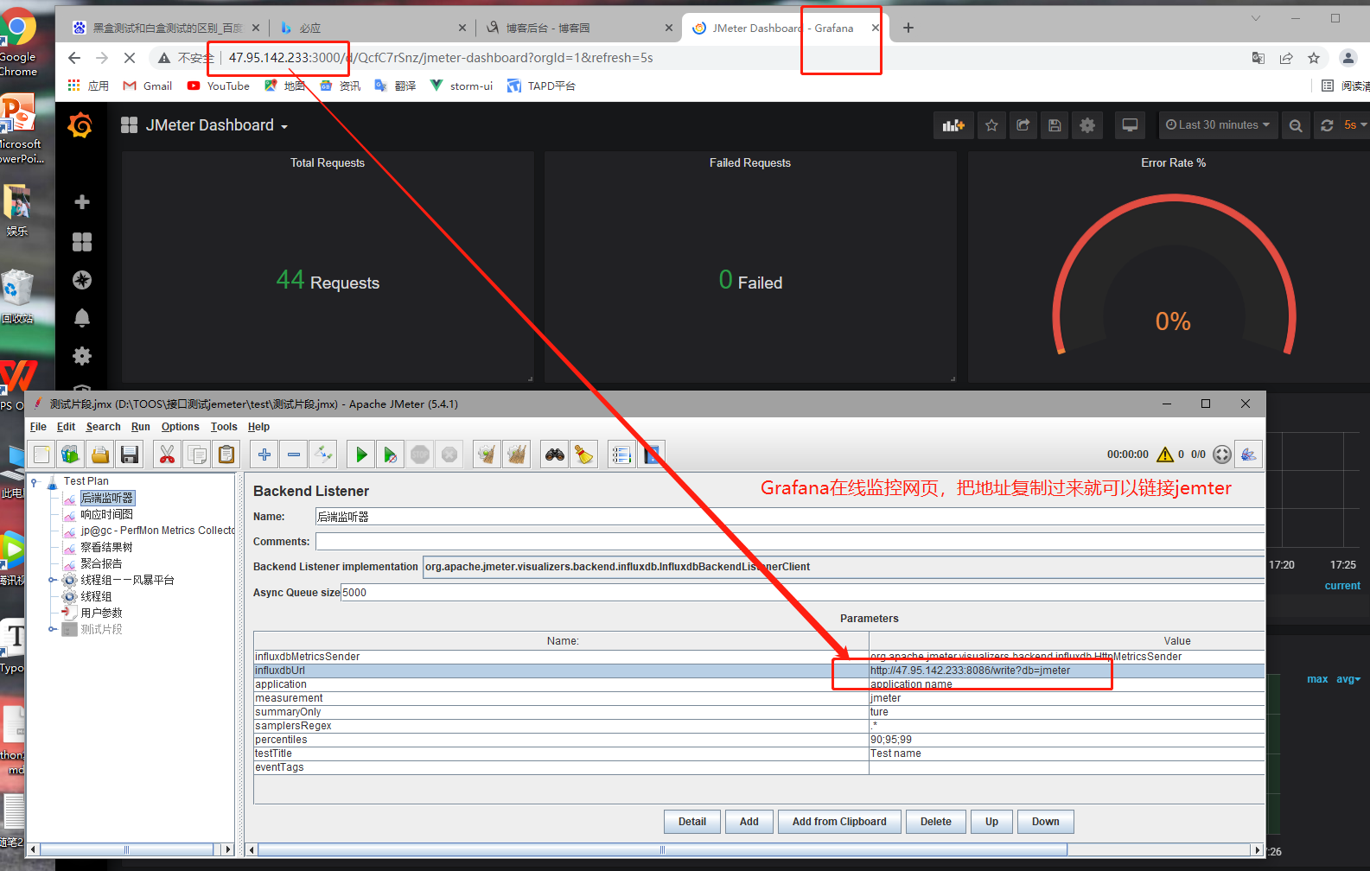The image size is (1370, 871).
Task: Open the Options menu in JMeter
Action: click(x=180, y=427)
